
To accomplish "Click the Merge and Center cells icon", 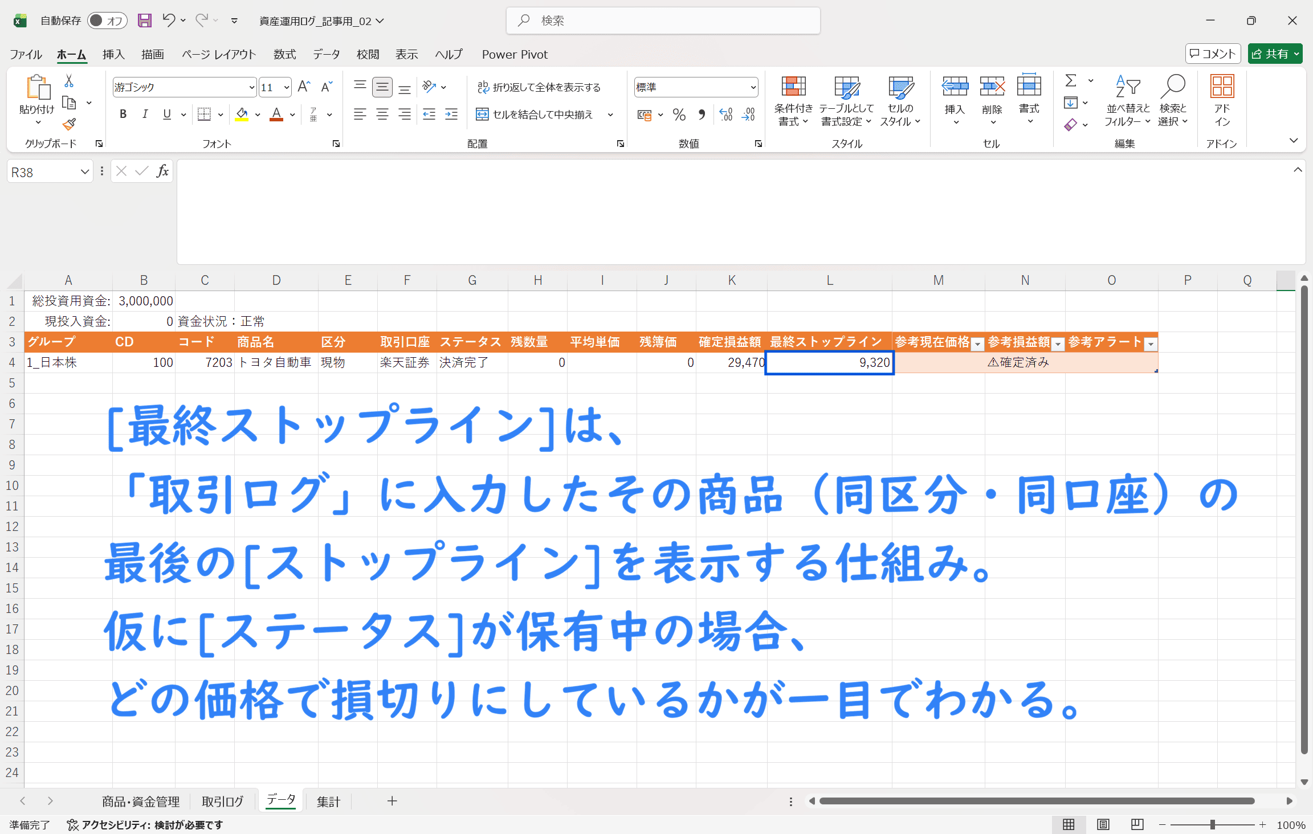I will point(482,115).
